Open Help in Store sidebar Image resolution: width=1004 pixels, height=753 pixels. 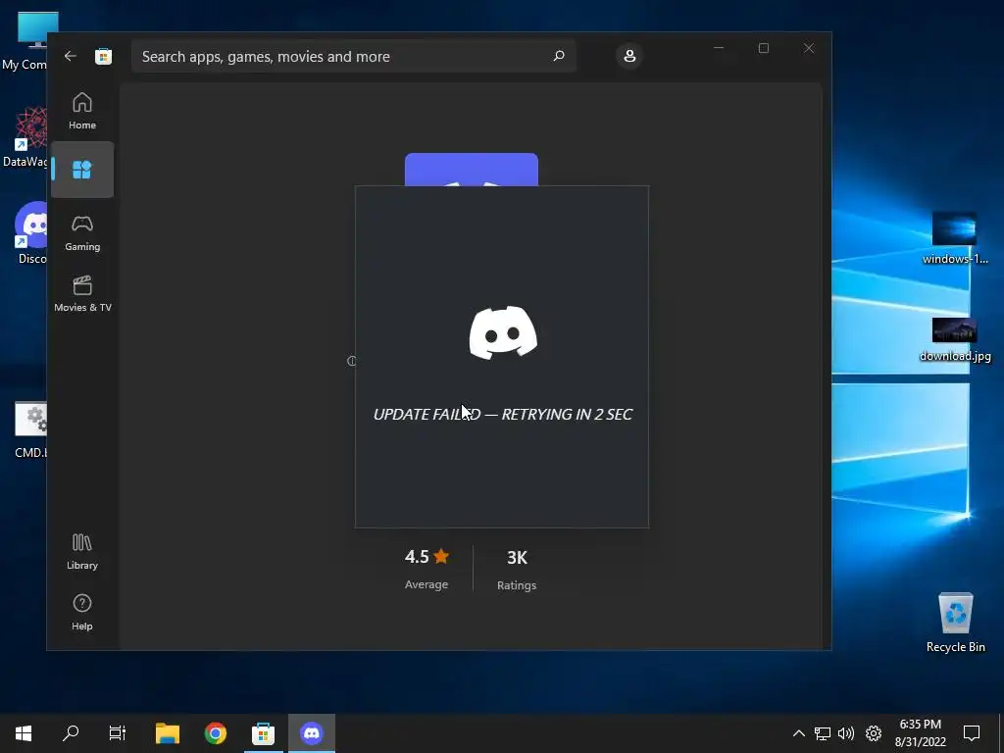(x=82, y=612)
